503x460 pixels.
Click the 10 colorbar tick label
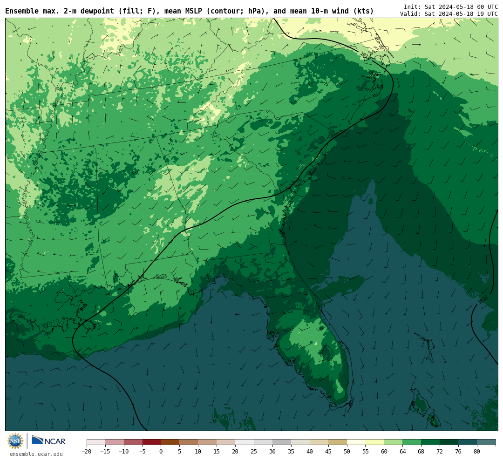click(198, 452)
